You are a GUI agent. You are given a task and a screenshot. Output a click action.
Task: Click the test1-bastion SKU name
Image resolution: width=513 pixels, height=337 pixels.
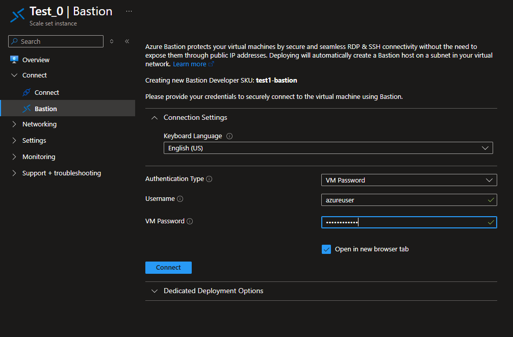(276, 81)
